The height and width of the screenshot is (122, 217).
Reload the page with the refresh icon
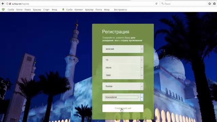click(x=156, y=4)
